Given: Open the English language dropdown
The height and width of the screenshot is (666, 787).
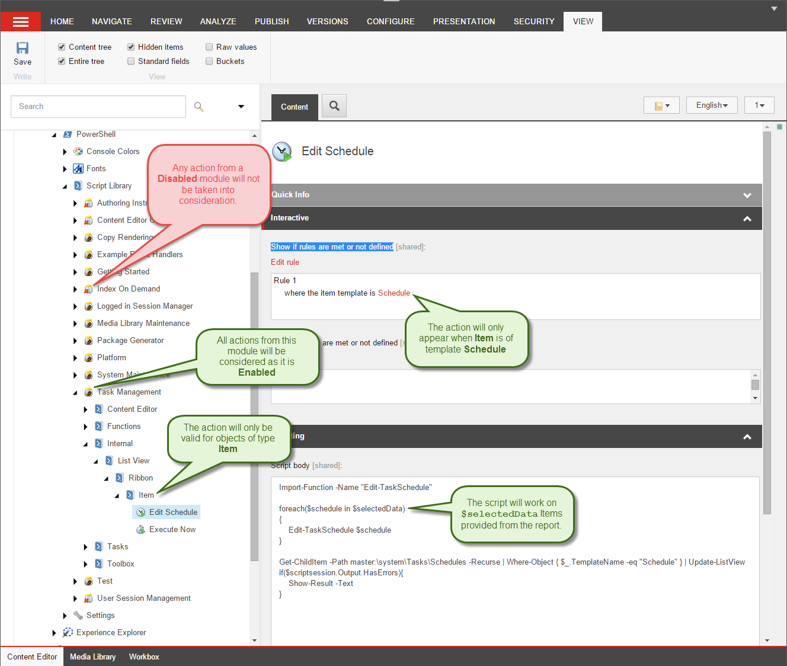Looking at the screenshot, I should click(x=712, y=105).
